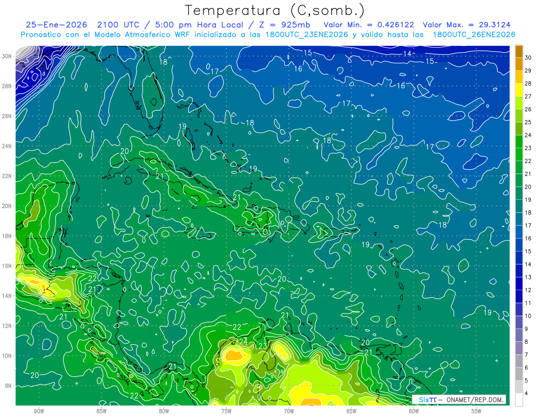
Task: Click the "85W" longitude axis label
Action: click(101, 411)
